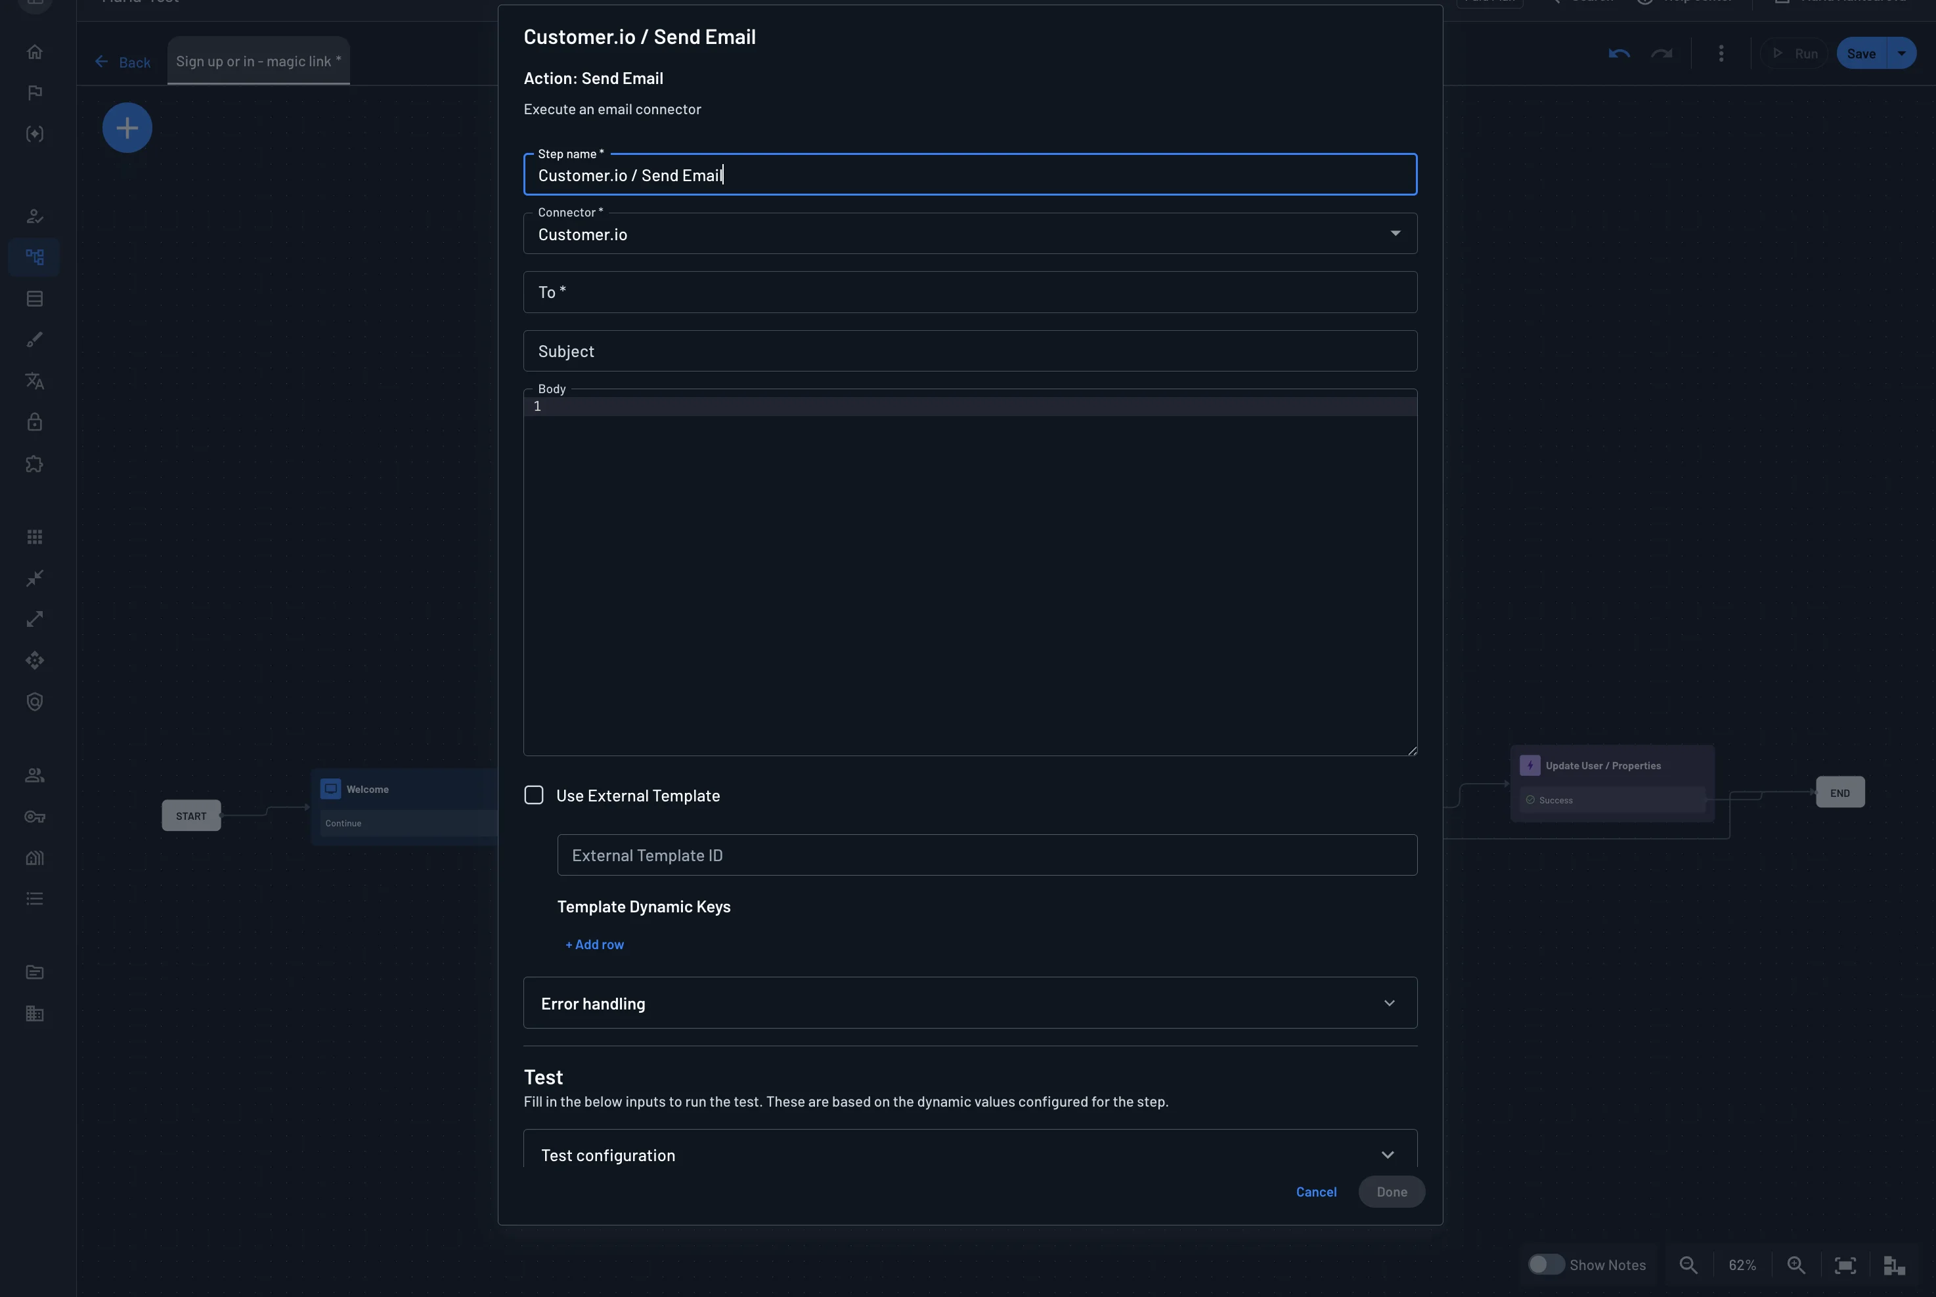
Task: Open the sparkle-in-brackets sidebar icon
Action: click(x=35, y=134)
